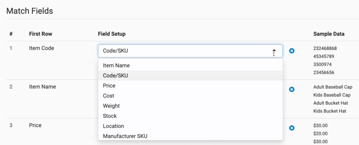Toggle the Code/SKU dropdown arrow
Screen dimensions: 359x145
pyautogui.click(x=274, y=51)
